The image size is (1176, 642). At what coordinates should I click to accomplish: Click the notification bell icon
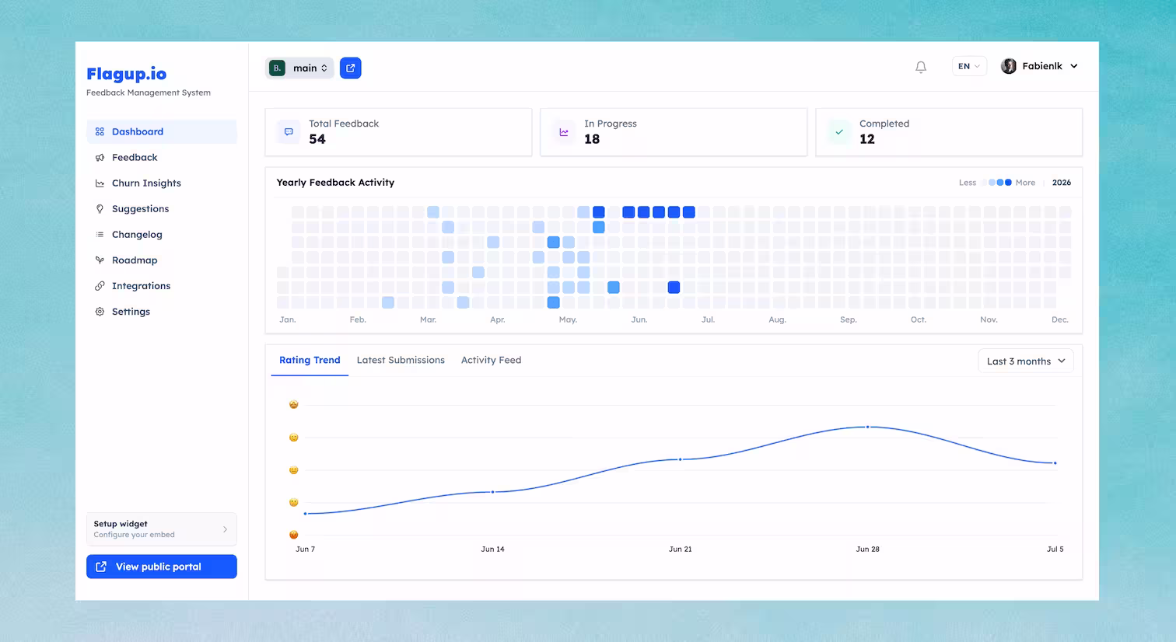click(921, 68)
